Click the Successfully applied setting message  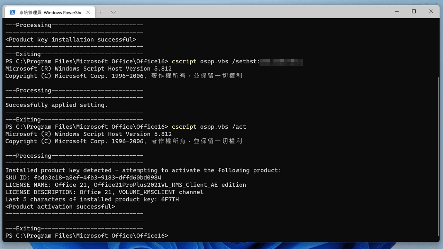[x=56, y=105]
